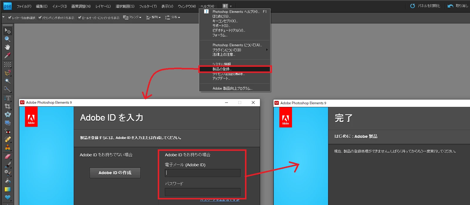Open the ファイル(F) menu
Screen dimensions: 470x205
pyautogui.click(x=24, y=6)
